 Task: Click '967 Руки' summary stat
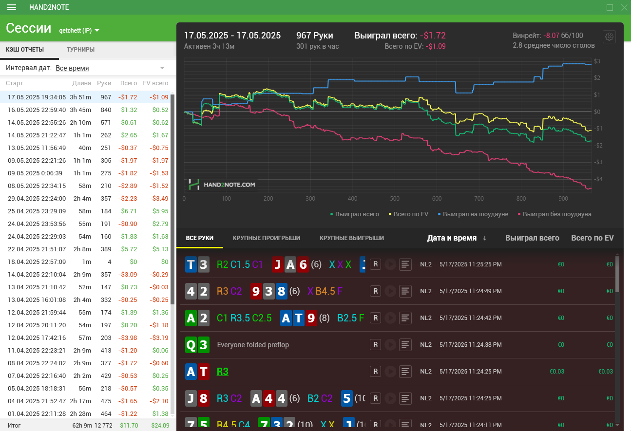click(x=315, y=36)
